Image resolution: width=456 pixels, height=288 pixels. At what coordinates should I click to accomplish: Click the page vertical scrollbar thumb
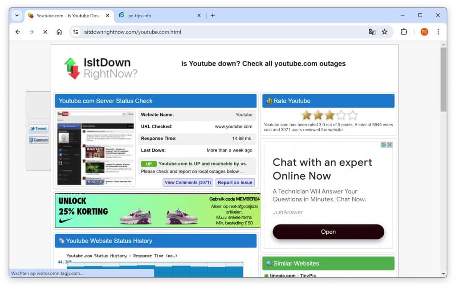(x=443, y=79)
